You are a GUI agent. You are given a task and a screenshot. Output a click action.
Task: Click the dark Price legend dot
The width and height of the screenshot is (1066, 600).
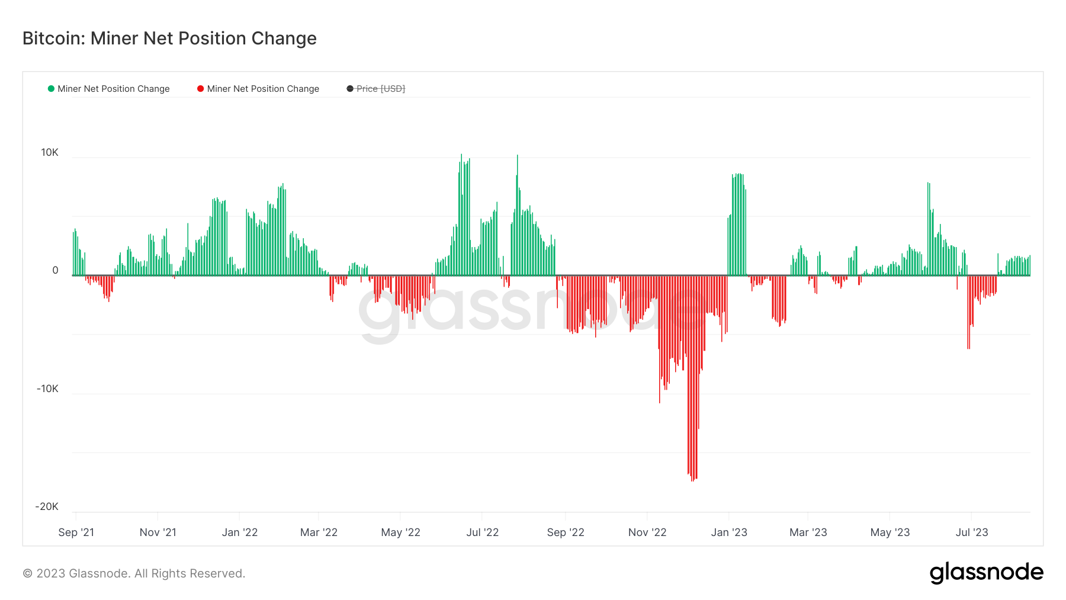tap(350, 89)
